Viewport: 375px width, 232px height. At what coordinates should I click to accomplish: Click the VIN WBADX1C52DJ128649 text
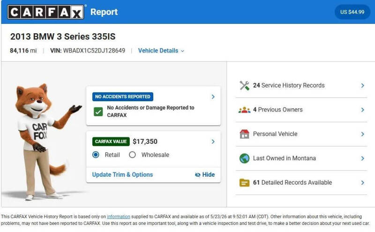click(x=88, y=51)
